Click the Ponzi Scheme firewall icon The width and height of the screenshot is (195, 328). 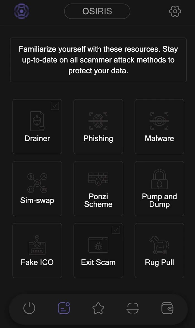click(x=98, y=179)
